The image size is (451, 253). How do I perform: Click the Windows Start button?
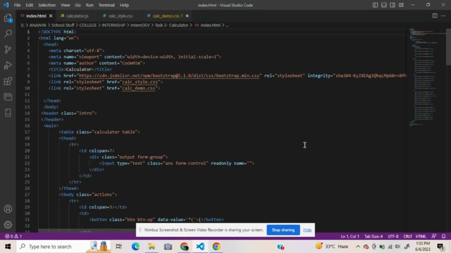[8, 246]
